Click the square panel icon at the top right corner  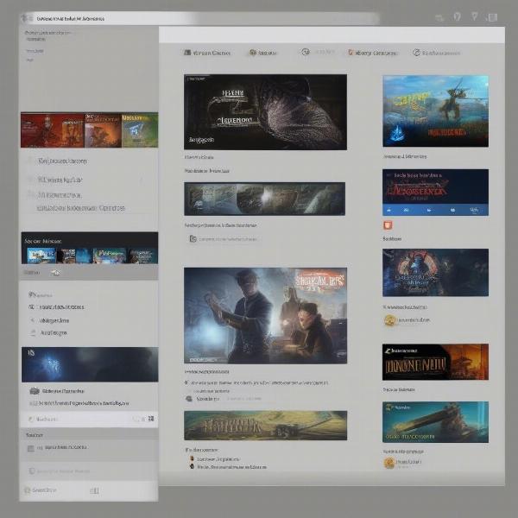(x=493, y=17)
